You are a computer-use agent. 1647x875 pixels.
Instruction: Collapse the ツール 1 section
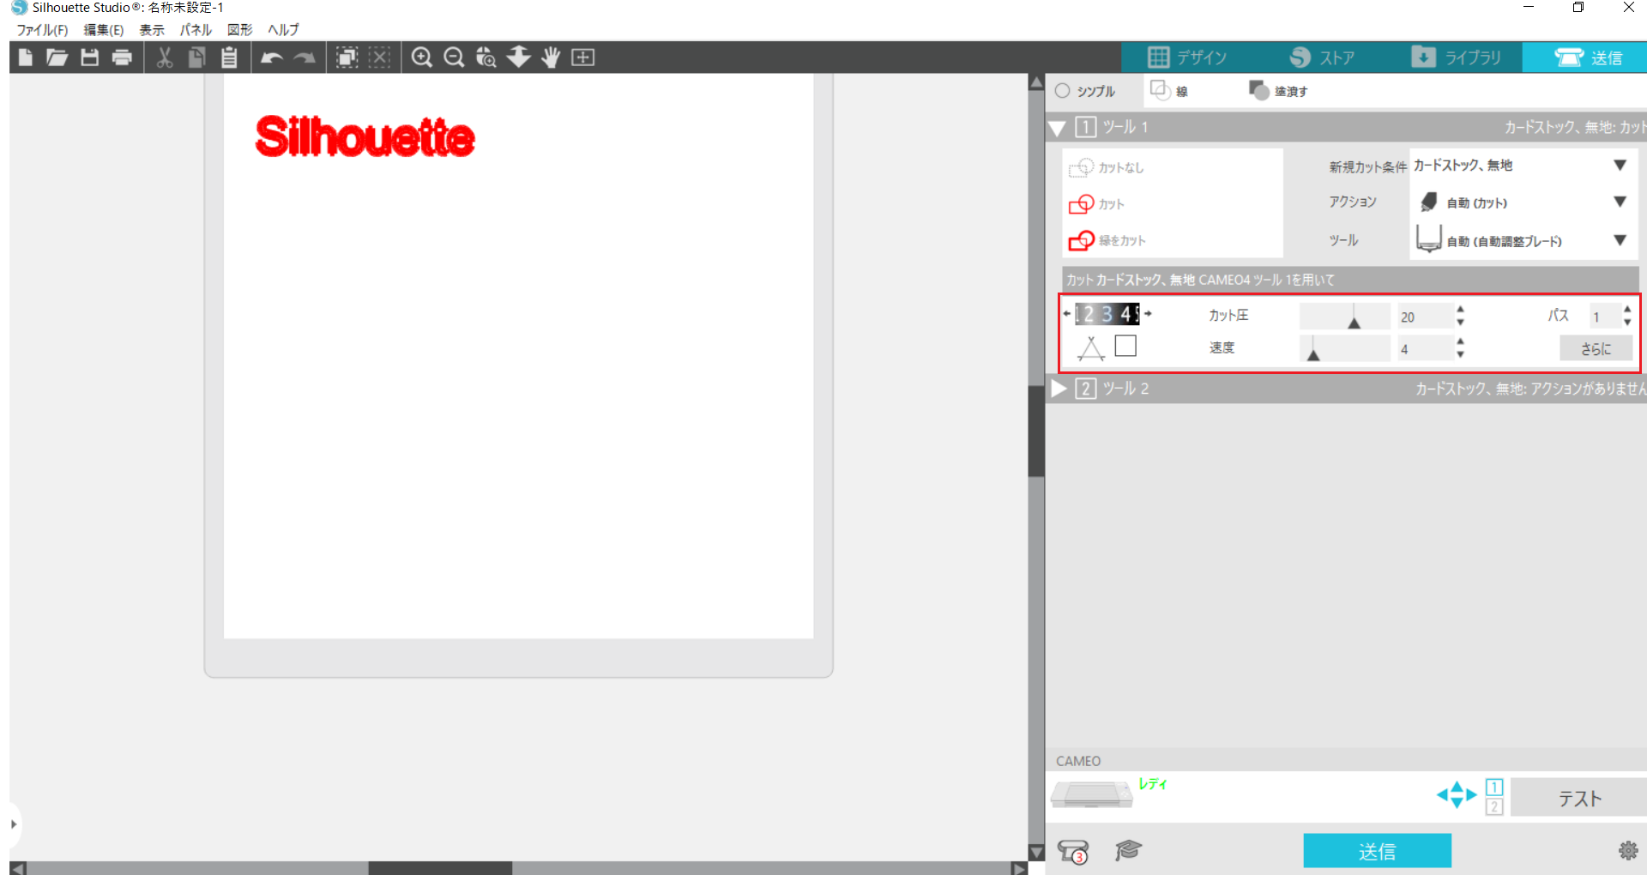1058,129
